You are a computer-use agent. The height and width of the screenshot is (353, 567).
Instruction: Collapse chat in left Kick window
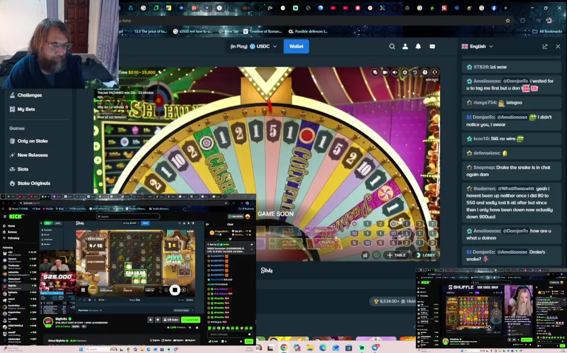point(208,224)
